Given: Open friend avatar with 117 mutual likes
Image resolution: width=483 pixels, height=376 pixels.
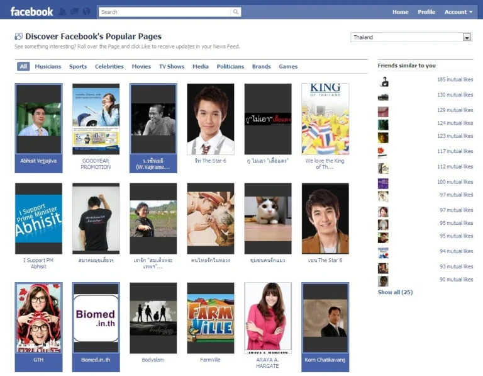Looking at the screenshot, I should pyautogui.click(x=383, y=153).
